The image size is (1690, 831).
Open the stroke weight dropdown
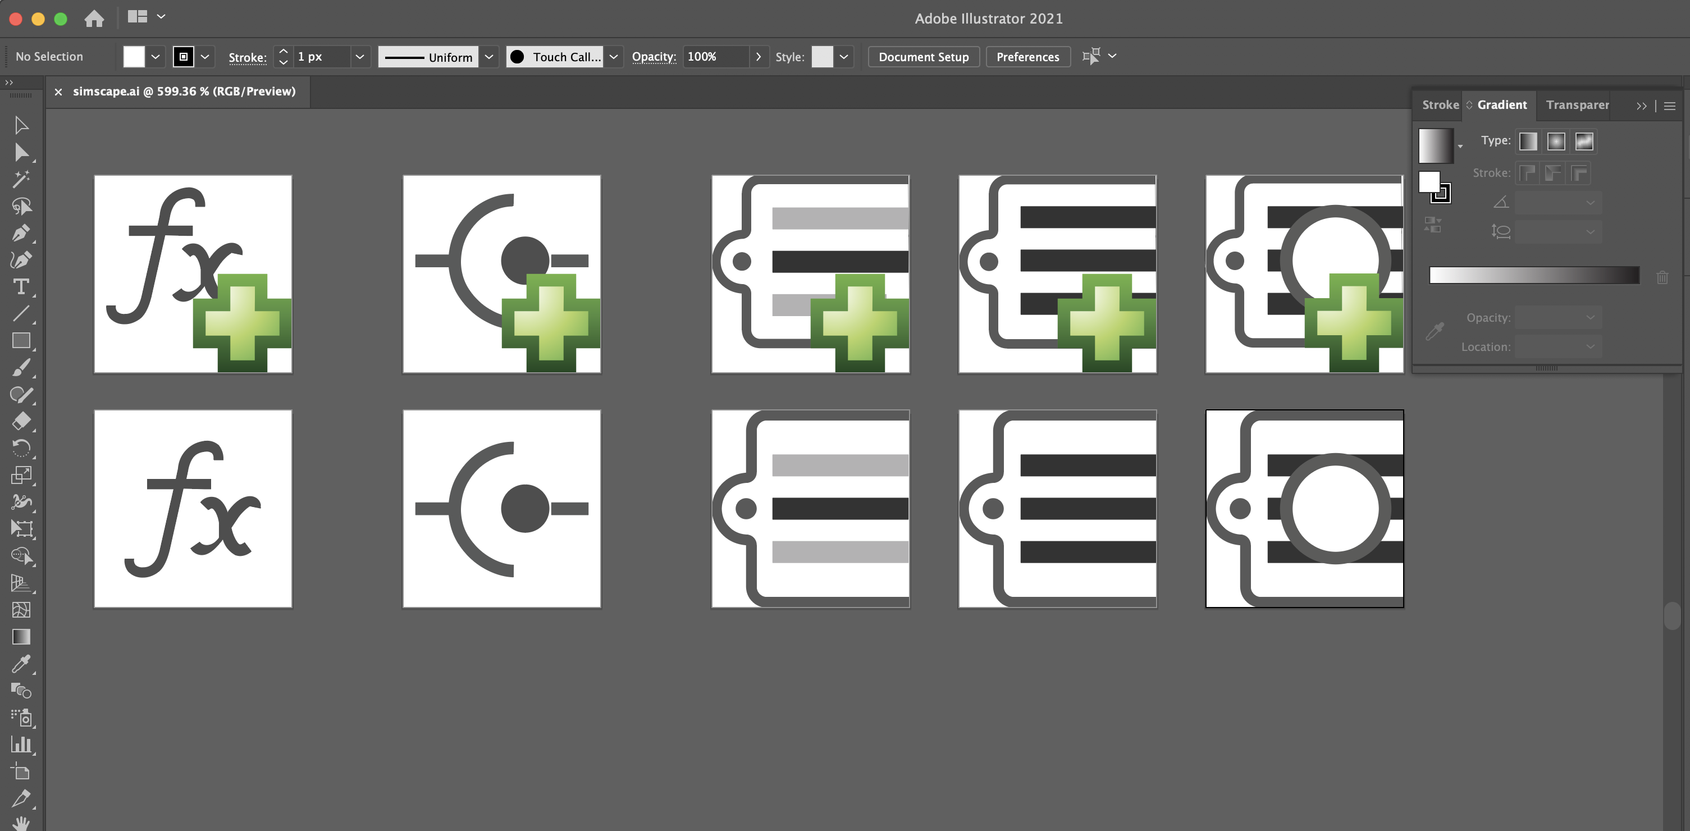[359, 57]
